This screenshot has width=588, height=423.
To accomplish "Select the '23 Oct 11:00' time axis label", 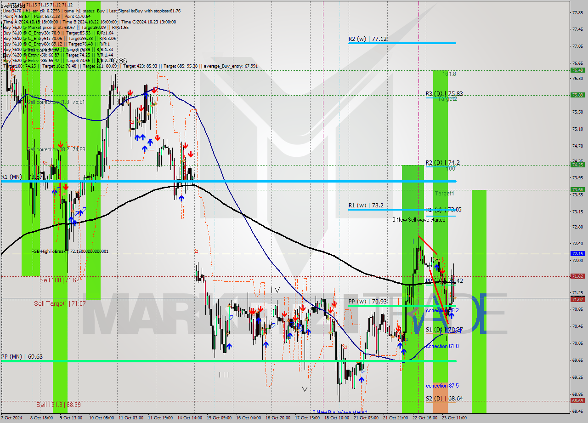I will point(454,418).
